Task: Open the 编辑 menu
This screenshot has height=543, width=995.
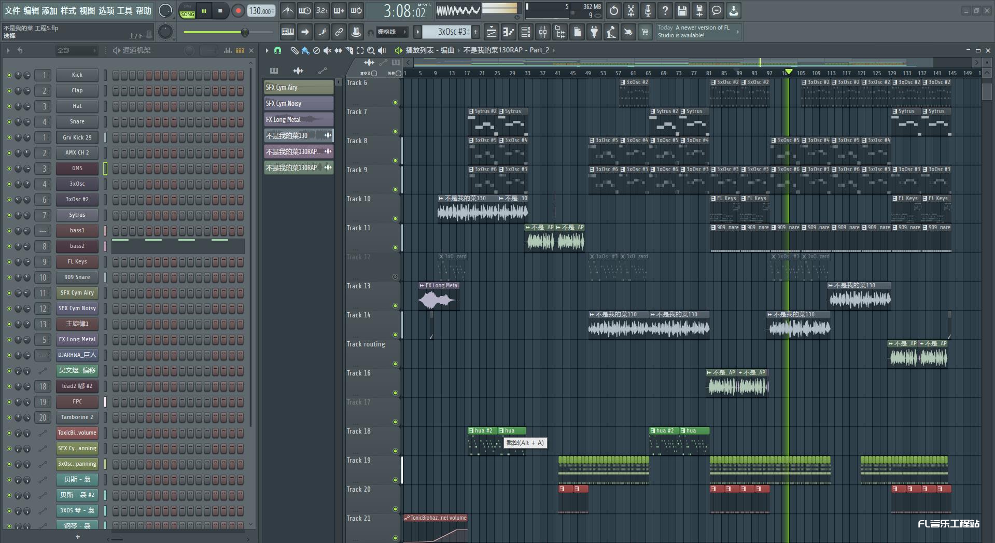Action: (31, 10)
